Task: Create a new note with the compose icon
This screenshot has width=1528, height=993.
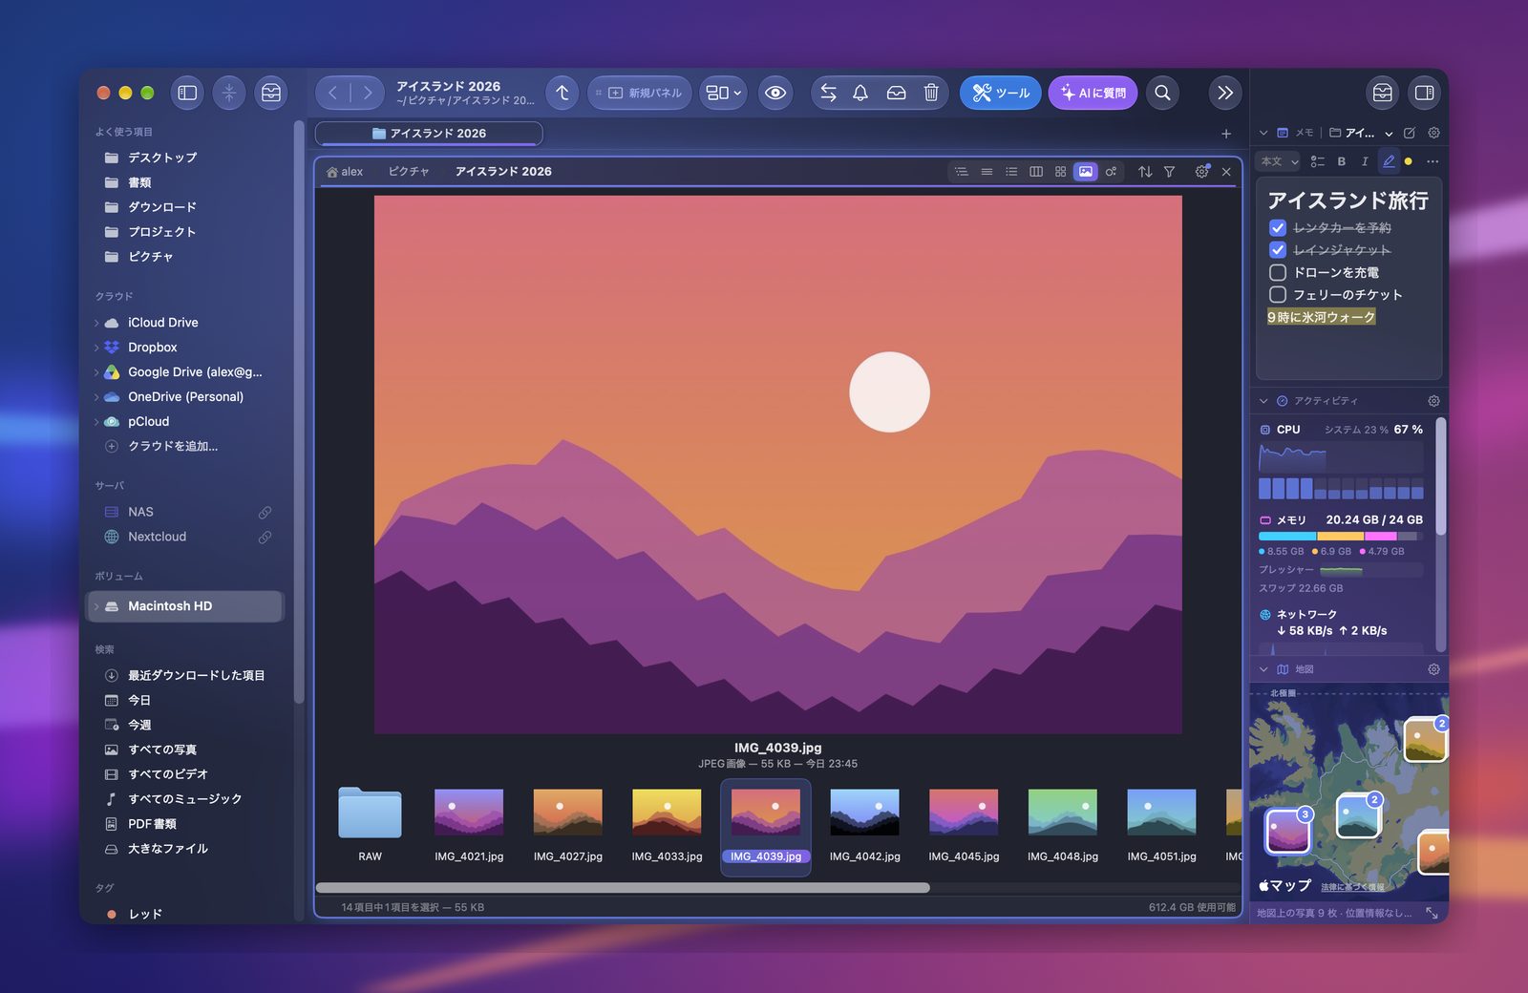Action: tap(1410, 133)
